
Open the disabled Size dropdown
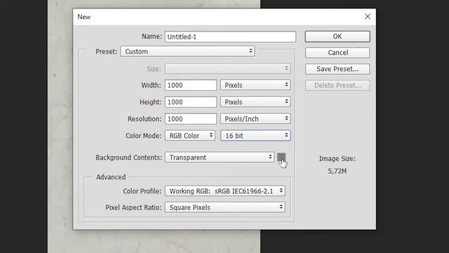click(227, 69)
